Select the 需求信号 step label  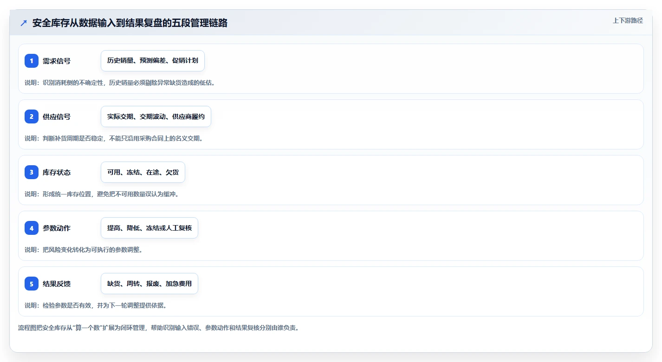coord(57,61)
